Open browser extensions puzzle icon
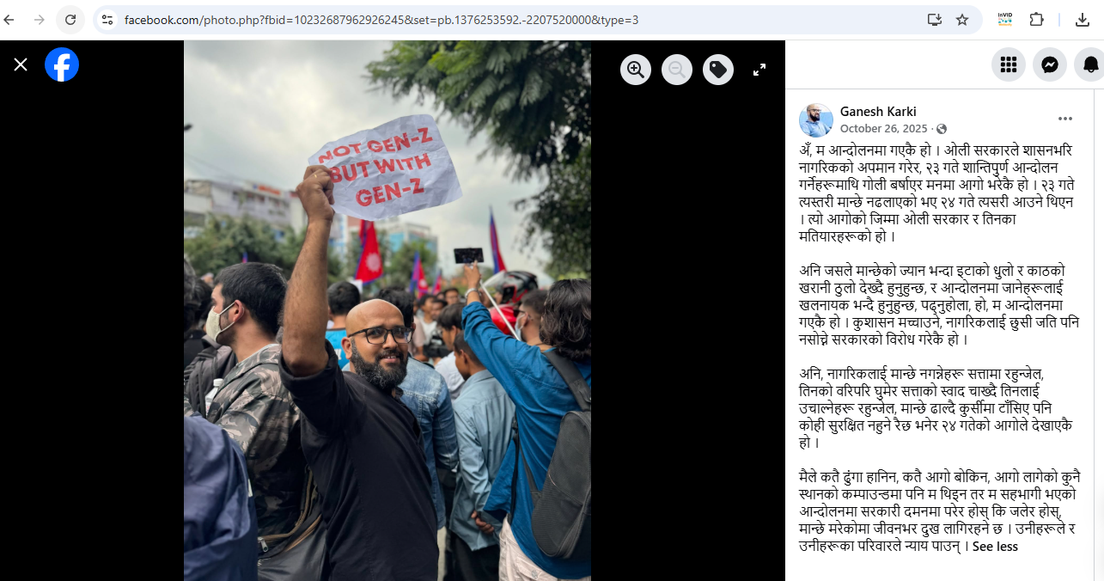This screenshot has height=581, width=1104. tap(1037, 19)
